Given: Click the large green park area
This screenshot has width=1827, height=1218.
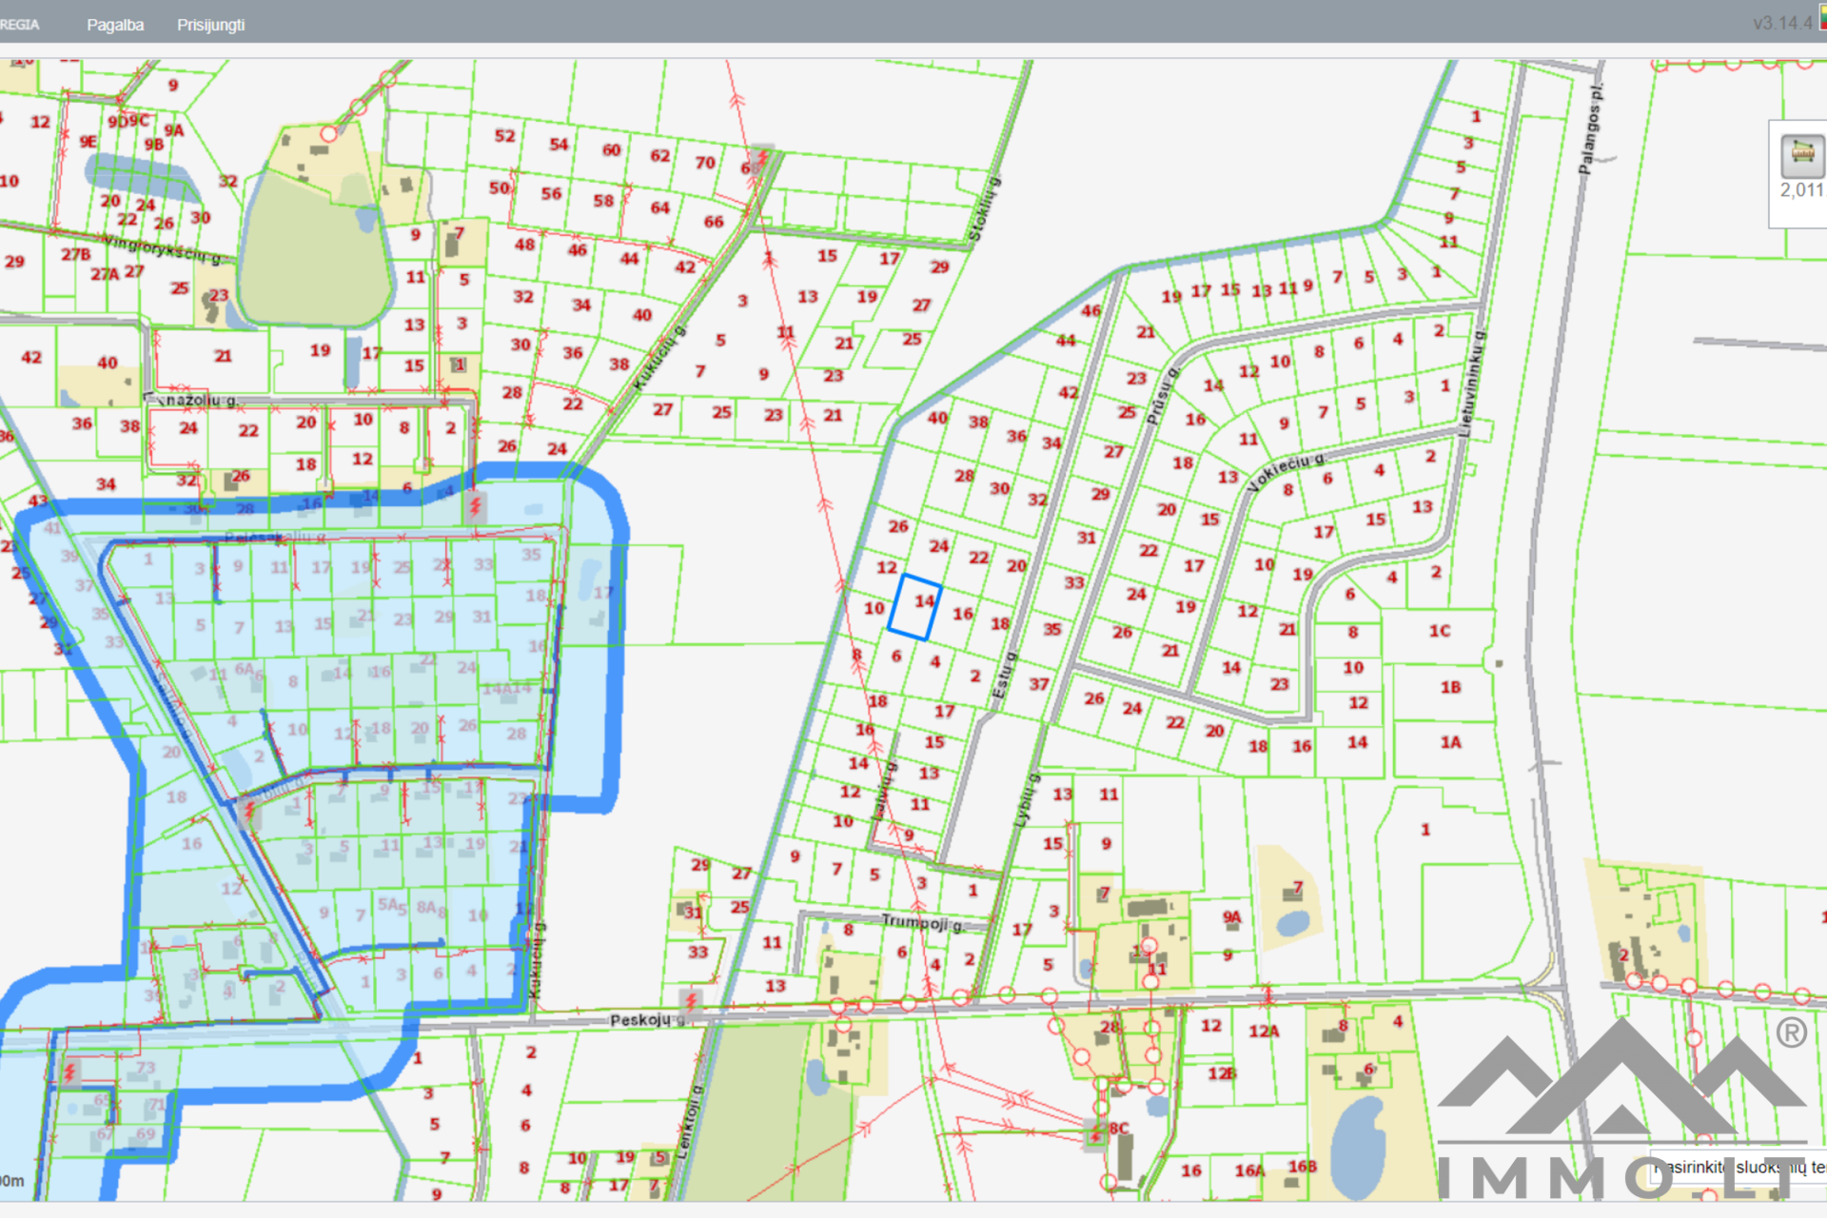Looking at the screenshot, I should coord(315,252).
